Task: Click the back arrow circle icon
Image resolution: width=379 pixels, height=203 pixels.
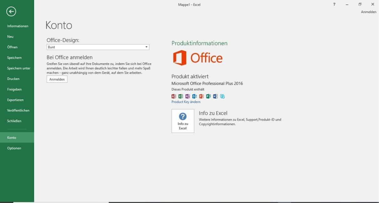Action: point(11,12)
